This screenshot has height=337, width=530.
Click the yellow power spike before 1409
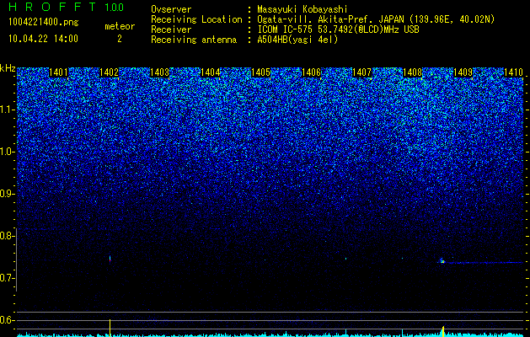pyautogui.click(x=443, y=331)
